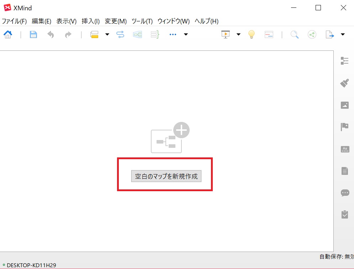Click the Relationship icon in toolbar
The height and width of the screenshot is (269, 354).
[120, 34]
